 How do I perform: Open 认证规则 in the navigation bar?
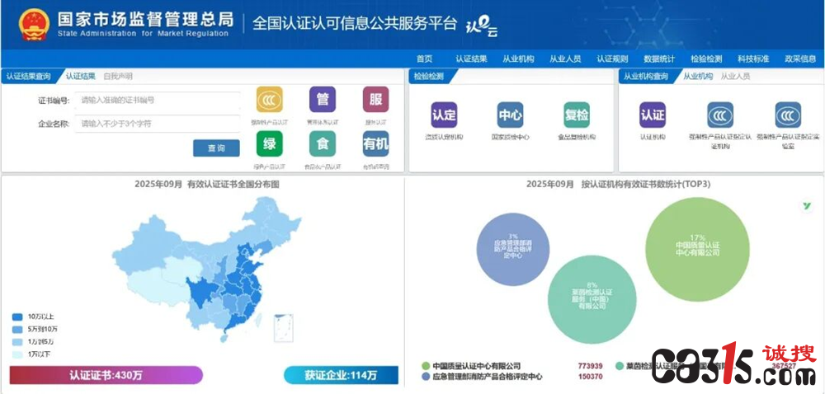612,59
